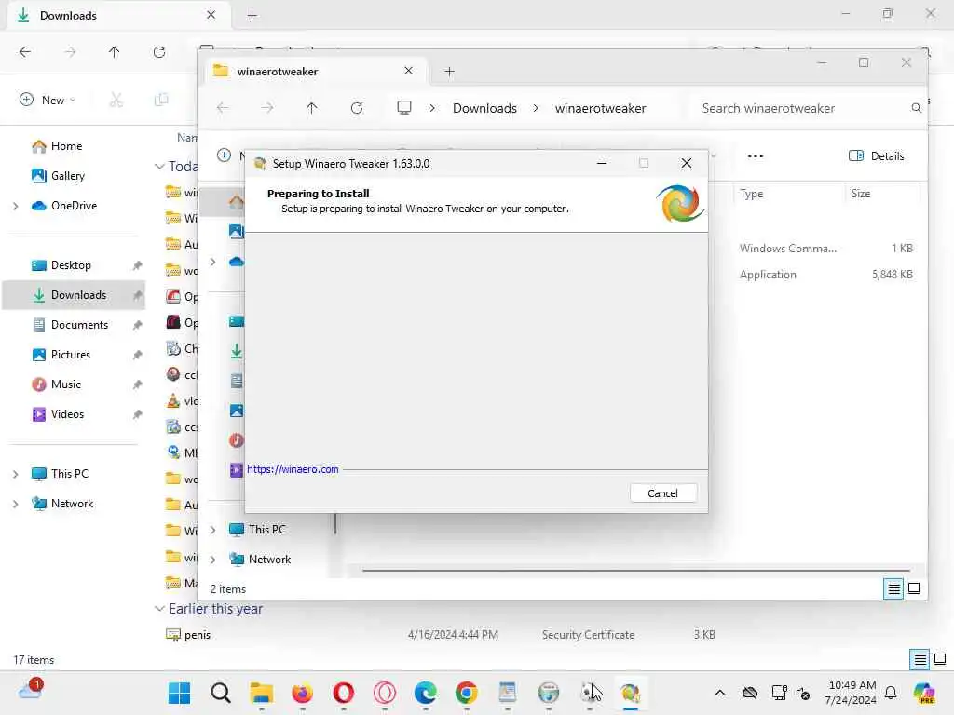Switch to large icons view in winaerotweaker window
The image size is (954, 715).
point(914,588)
